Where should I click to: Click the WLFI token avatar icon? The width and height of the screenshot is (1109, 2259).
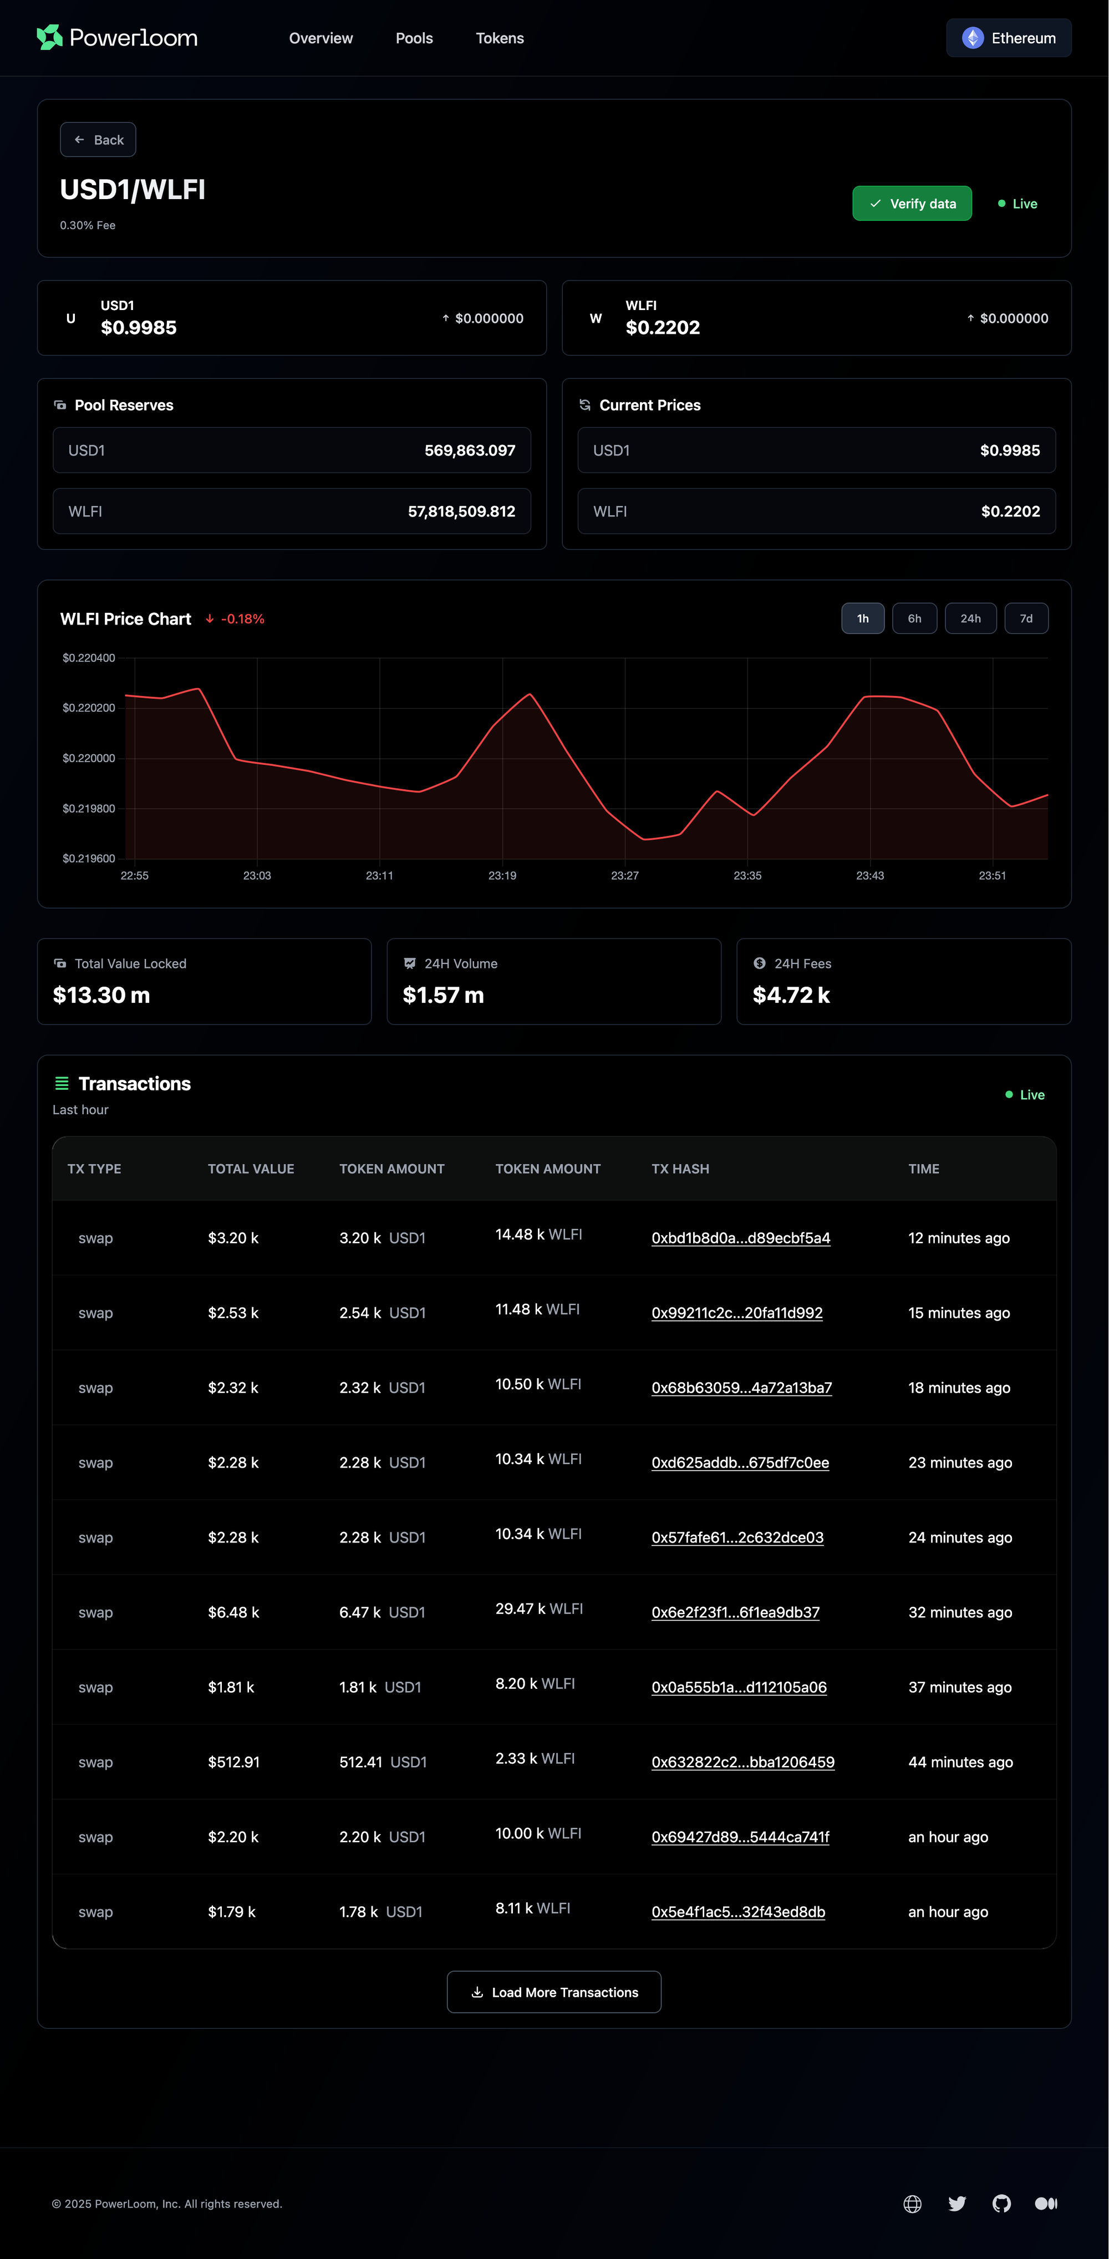pyautogui.click(x=596, y=318)
